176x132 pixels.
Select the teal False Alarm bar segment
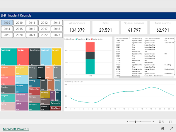[x=90, y=67]
